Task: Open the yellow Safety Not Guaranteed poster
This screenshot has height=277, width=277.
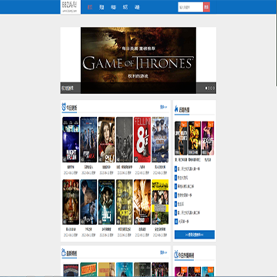Action: point(160,202)
